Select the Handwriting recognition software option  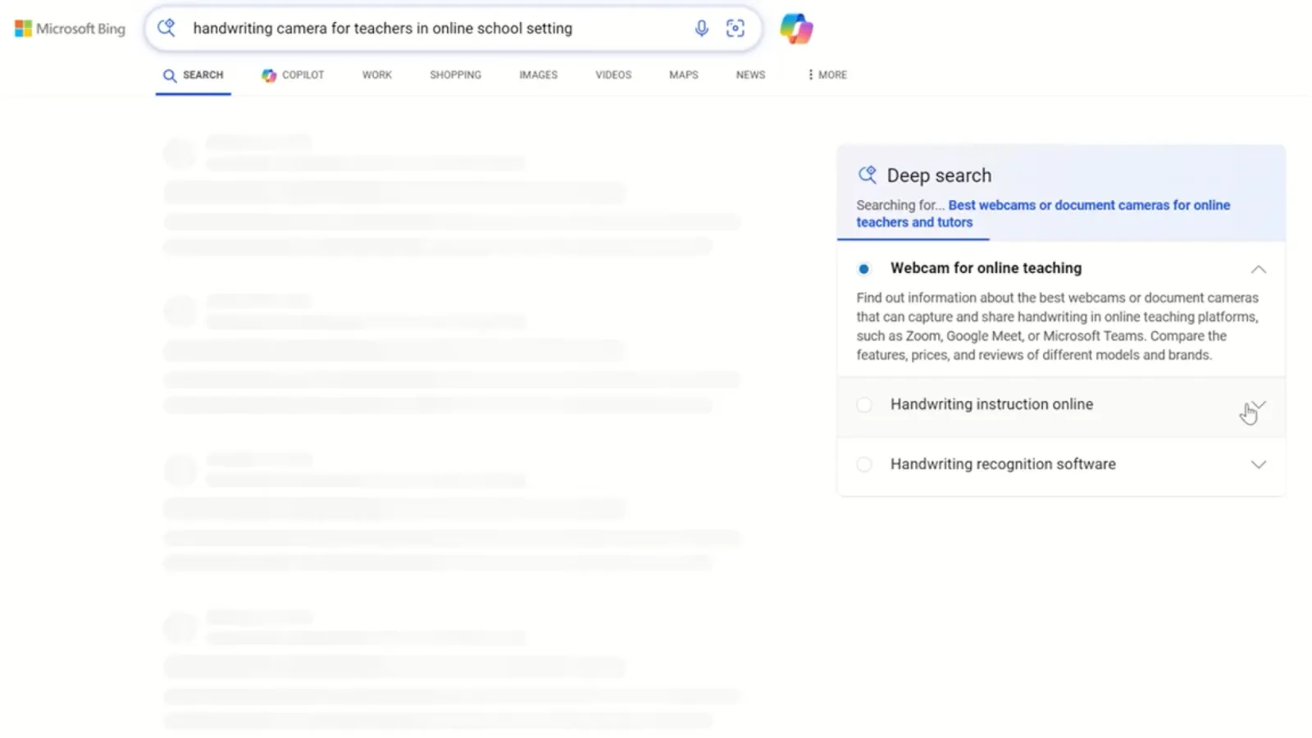(864, 464)
